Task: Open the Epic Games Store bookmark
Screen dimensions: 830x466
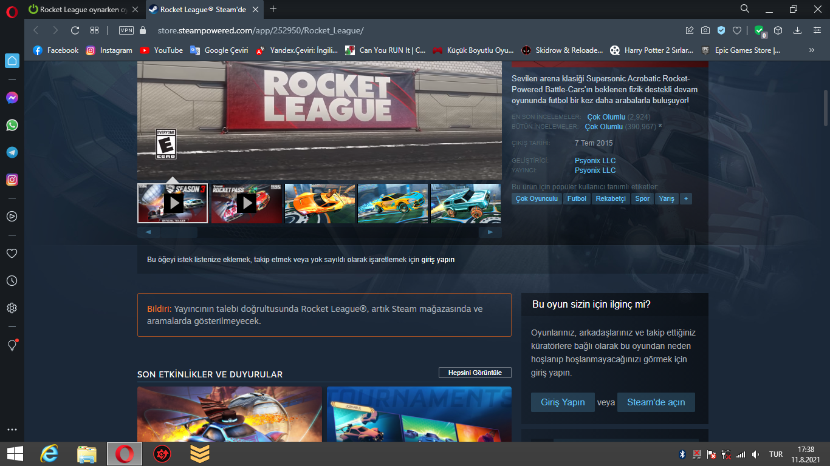Action: [740, 50]
